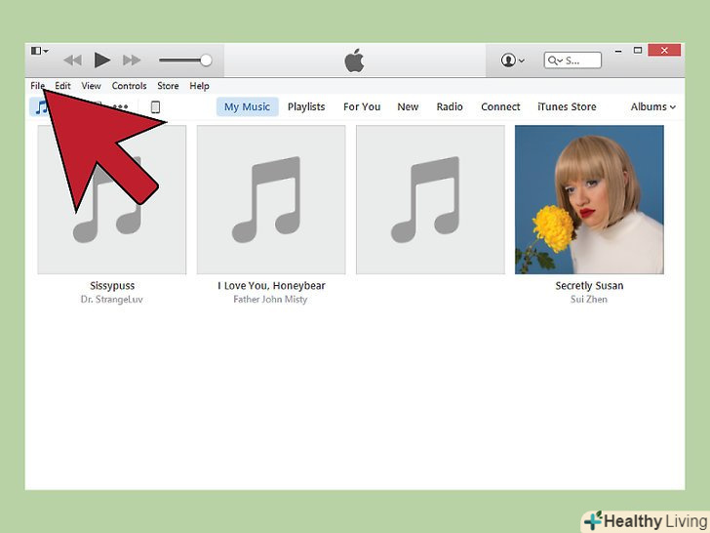Skip forward to next track
The image size is (710, 533).
coord(132,60)
